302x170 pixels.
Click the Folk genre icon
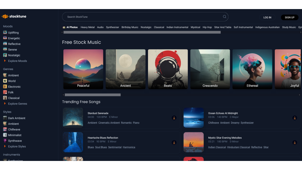5,92
